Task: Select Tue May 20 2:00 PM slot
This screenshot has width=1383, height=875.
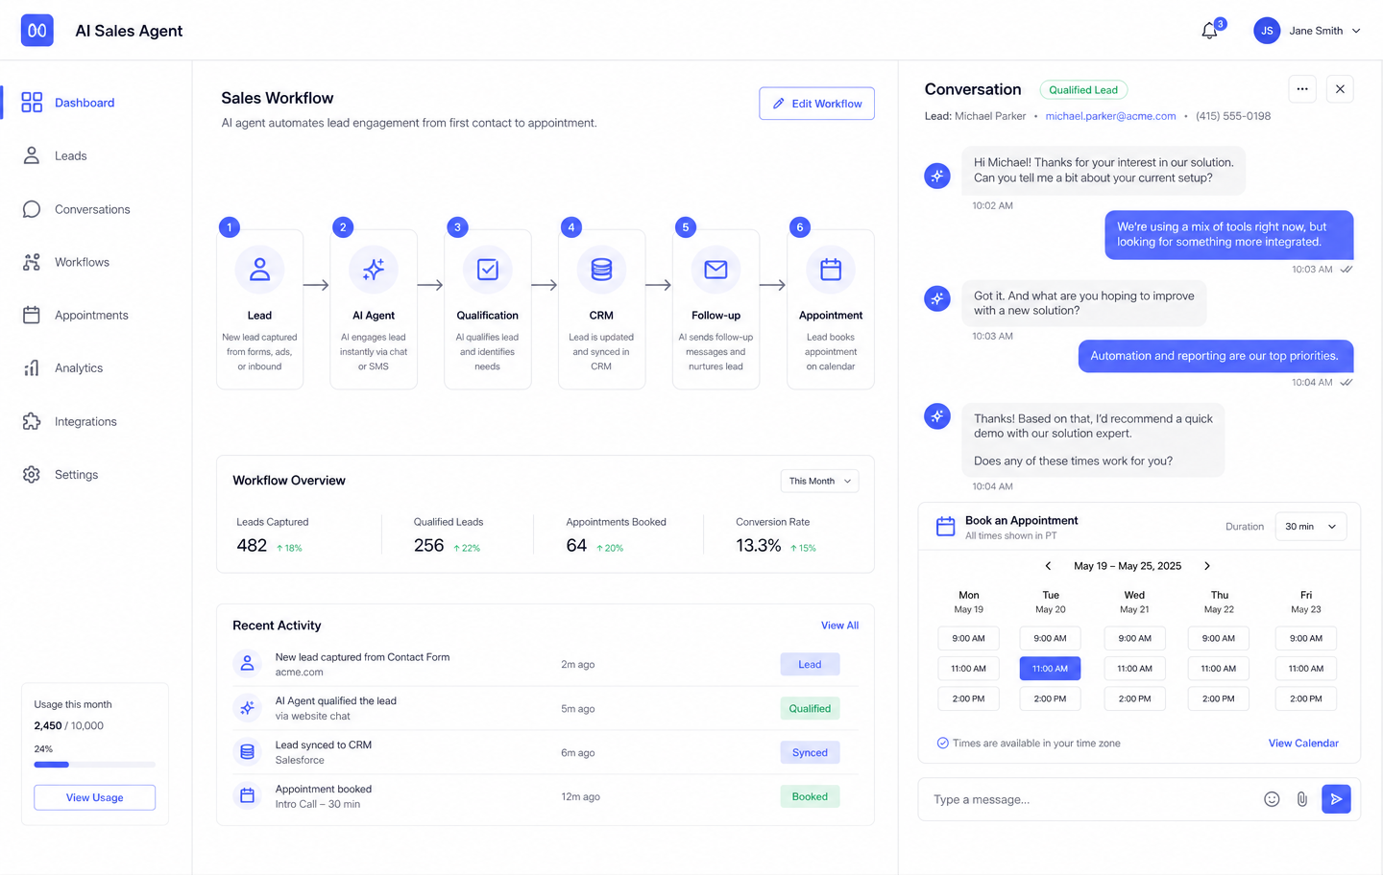Action: [1050, 698]
